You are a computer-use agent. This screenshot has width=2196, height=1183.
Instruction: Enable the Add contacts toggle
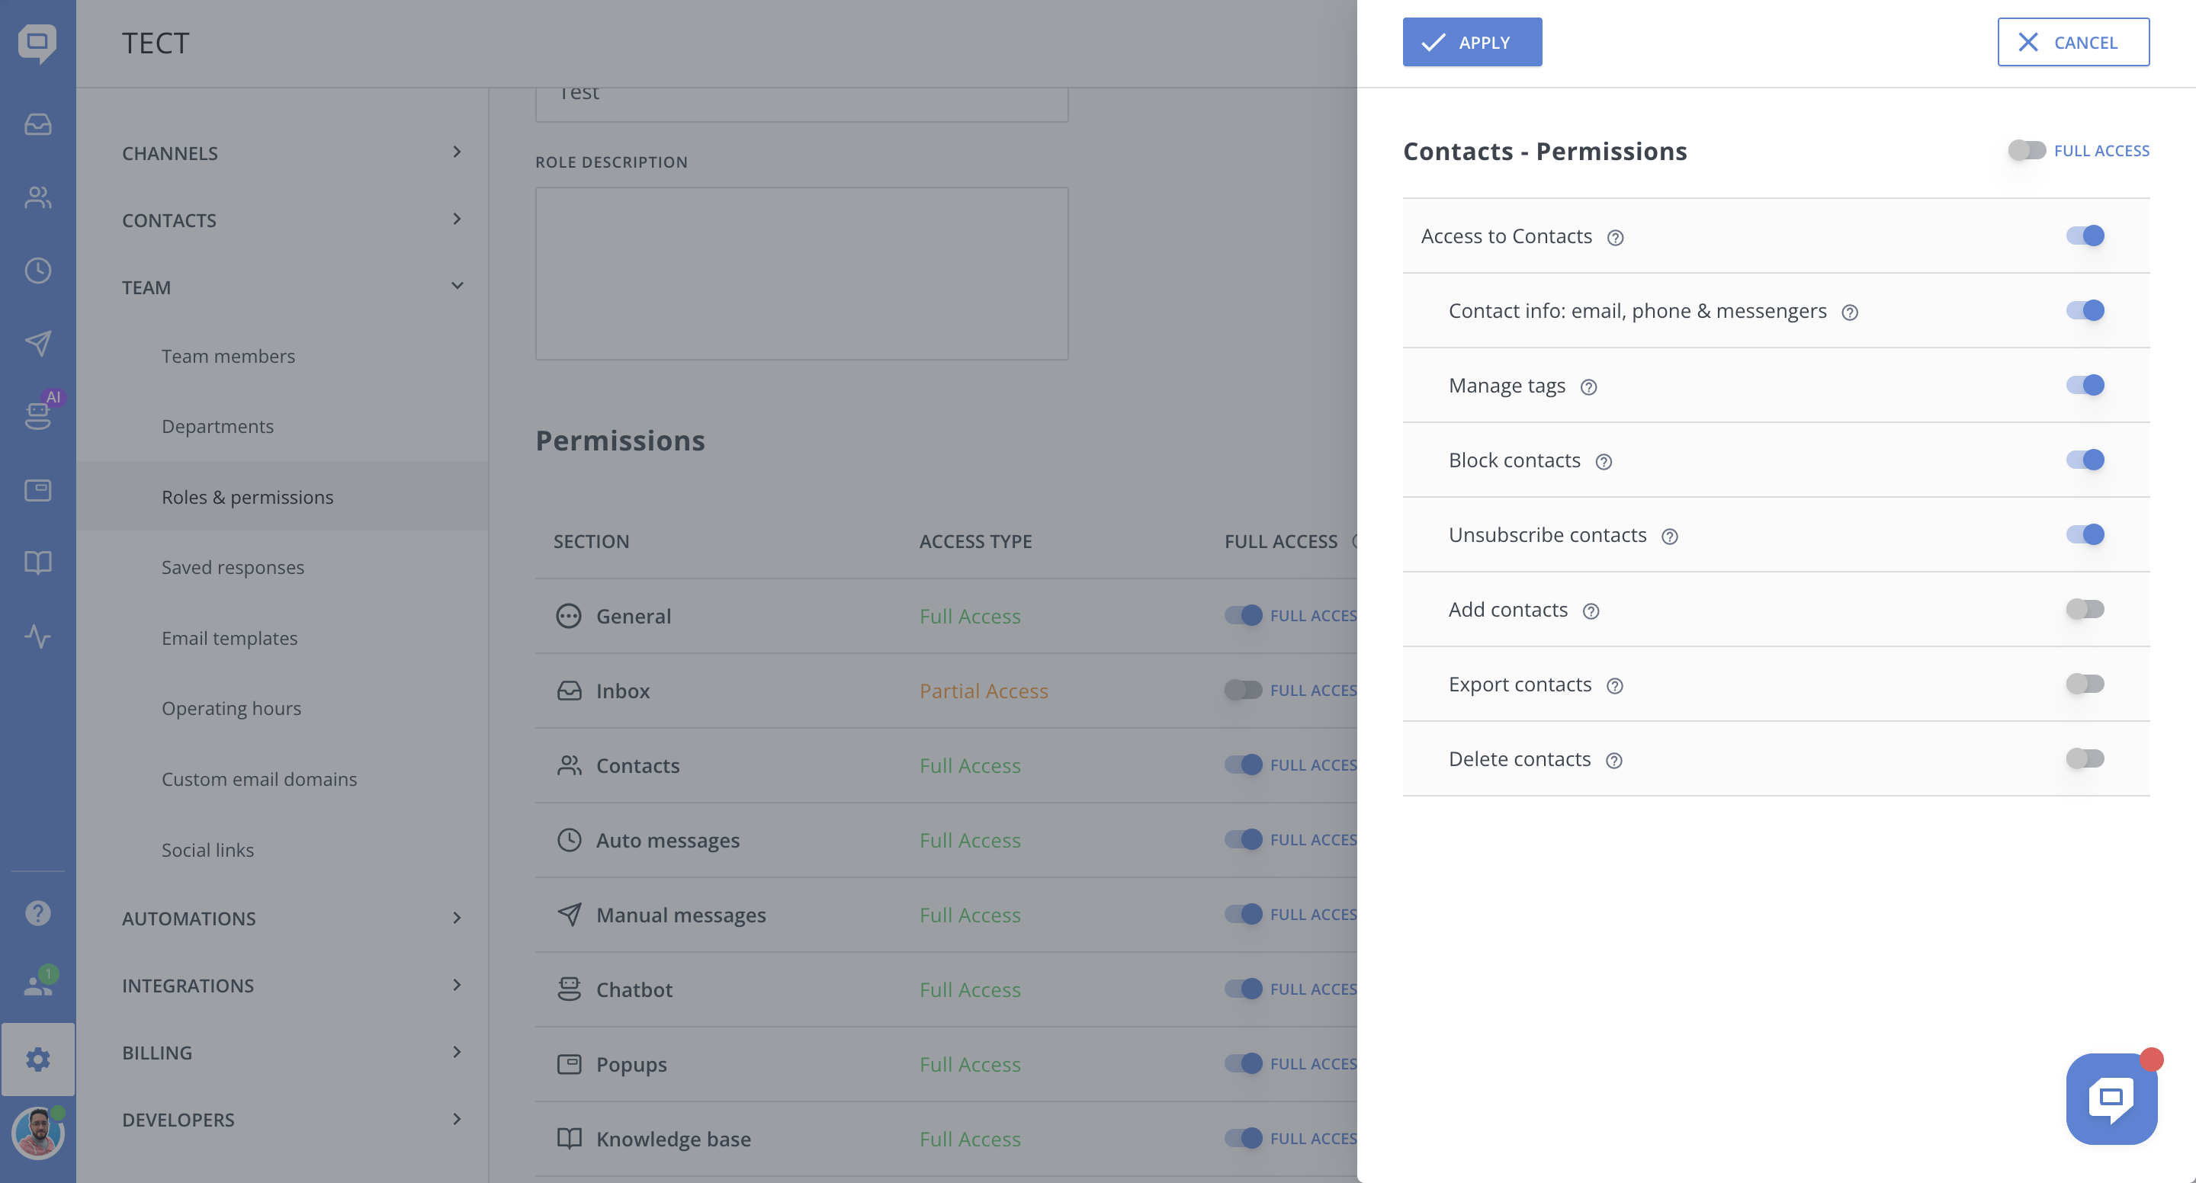[x=2085, y=608]
